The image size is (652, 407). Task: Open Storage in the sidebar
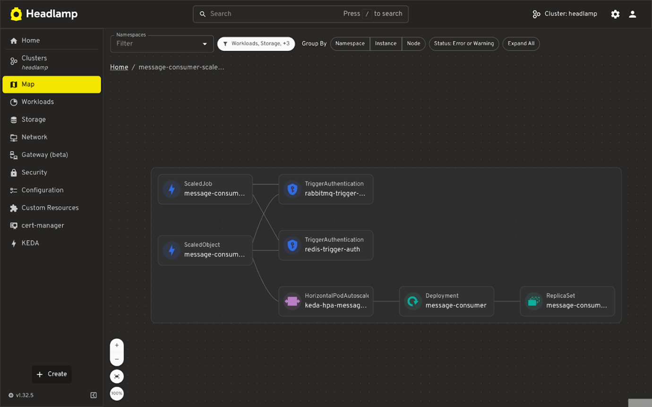point(52,120)
